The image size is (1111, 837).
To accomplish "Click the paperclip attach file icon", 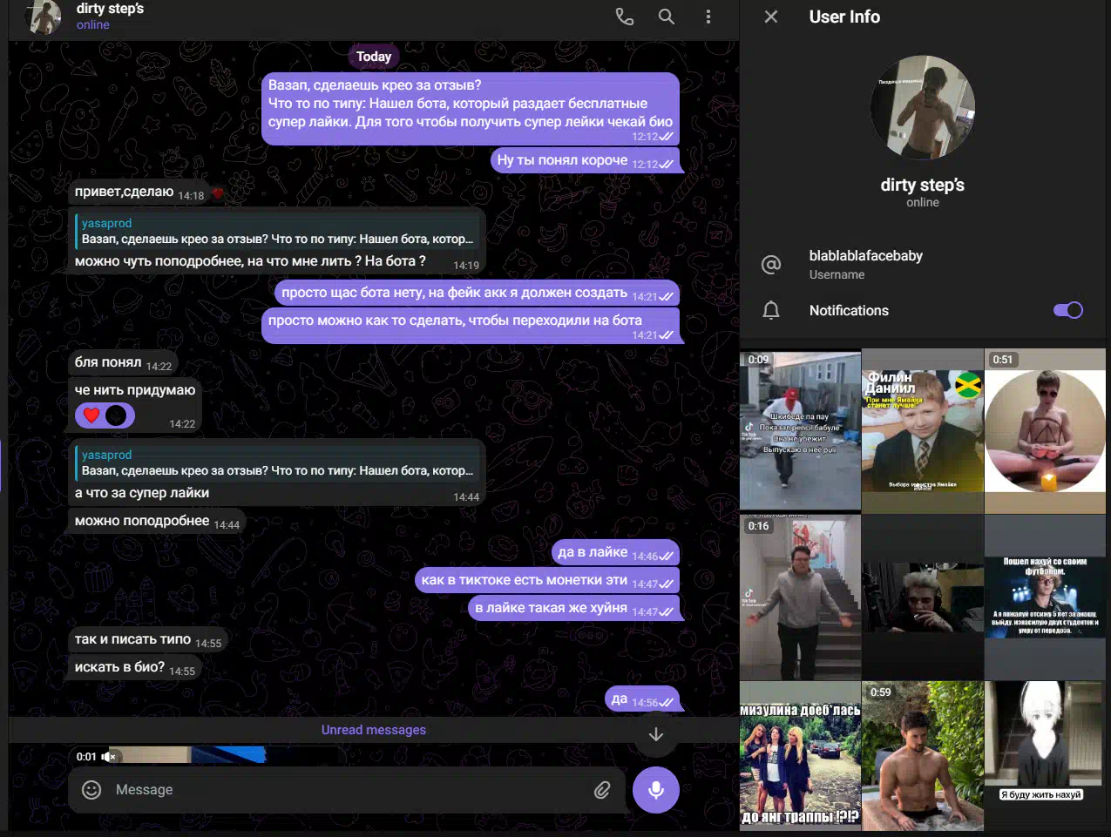I will 602,790.
